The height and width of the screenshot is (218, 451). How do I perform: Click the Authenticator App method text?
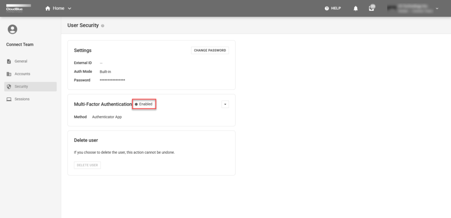107,117
